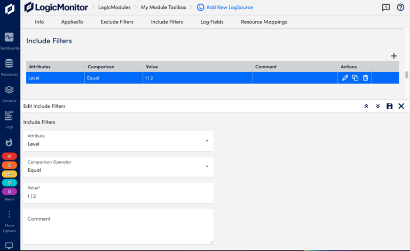Screen dimensions: 410x251
Task: Duplicate the Level filter using copy icon
Action: [x=355, y=78]
